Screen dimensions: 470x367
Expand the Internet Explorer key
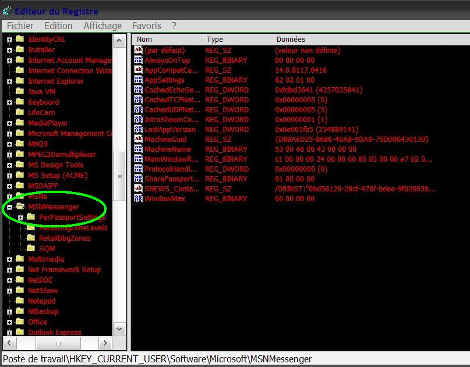[10, 81]
